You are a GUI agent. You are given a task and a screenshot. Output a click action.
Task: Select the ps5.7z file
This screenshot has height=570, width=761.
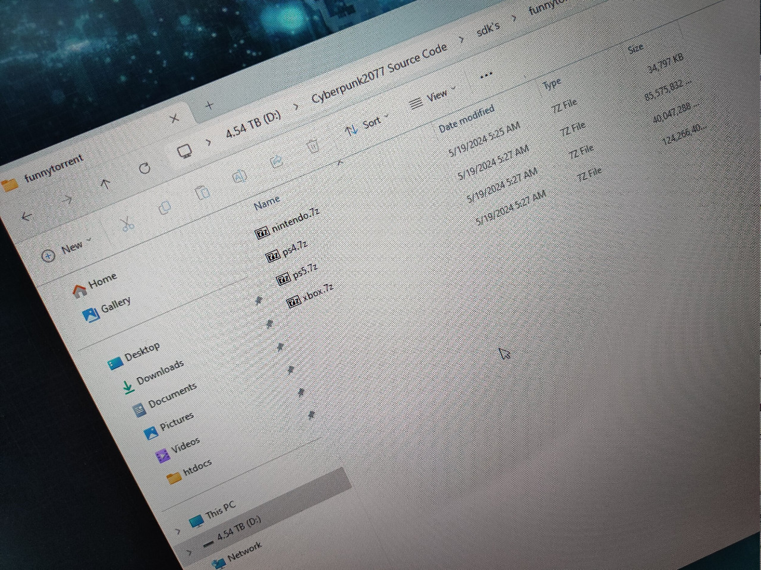297,273
